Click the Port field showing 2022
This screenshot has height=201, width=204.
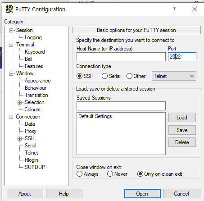(x=182, y=57)
